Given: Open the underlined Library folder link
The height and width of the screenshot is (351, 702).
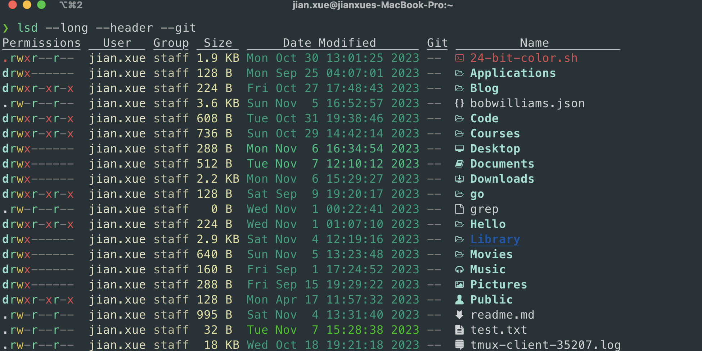Looking at the screenshot, I should coord(495,239).
